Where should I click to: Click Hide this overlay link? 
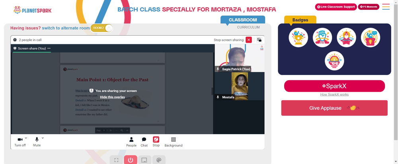113,97
